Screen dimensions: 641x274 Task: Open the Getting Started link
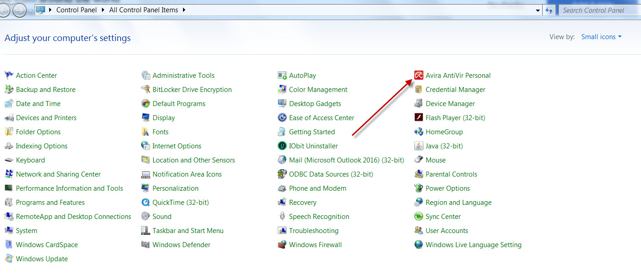point(312,132)
